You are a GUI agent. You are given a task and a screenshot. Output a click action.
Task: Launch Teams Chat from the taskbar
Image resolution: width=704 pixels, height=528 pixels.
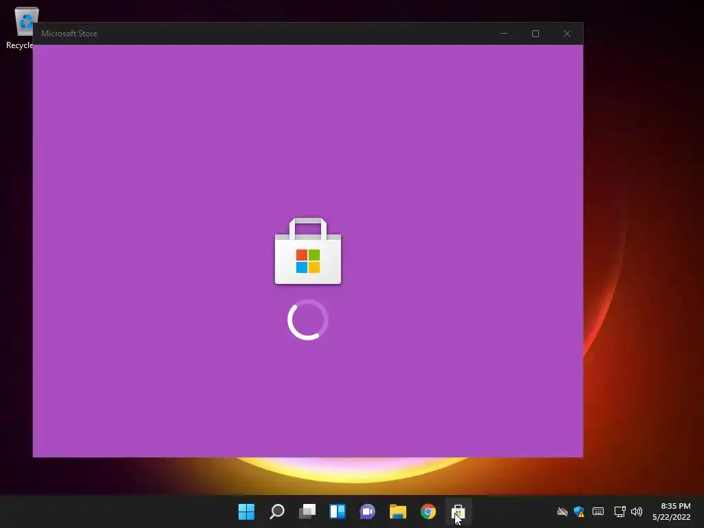coord(367,511)
